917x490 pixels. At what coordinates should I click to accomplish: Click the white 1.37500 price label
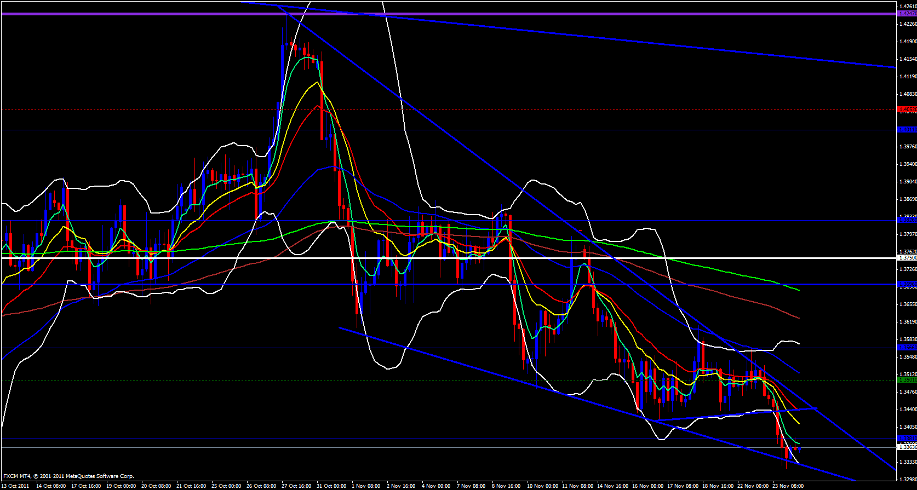pyautogui.click(x=907, y=257)
